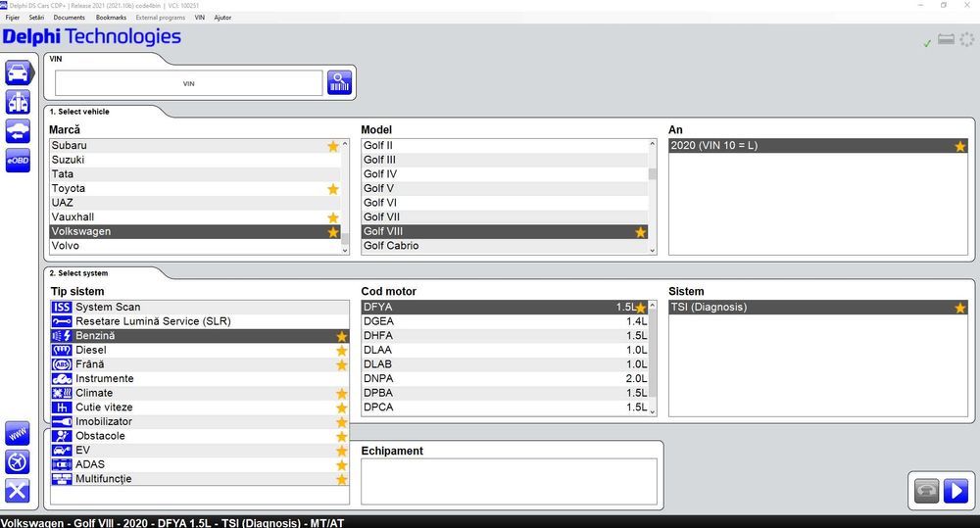980x528 pixels.
Task: Open the eOBD sidebar icon
Action: [18, 161]
